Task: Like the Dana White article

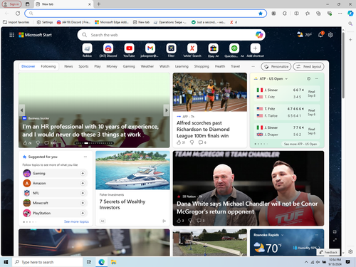Action: click(x=179, y=221)
